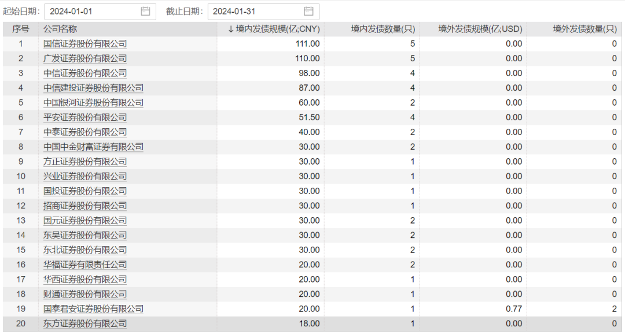Open the start date calendar icon
Screen dimensions: 625x335
point(145,12)
